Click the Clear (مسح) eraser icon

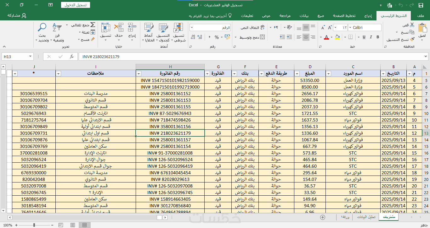pos(93,40)
